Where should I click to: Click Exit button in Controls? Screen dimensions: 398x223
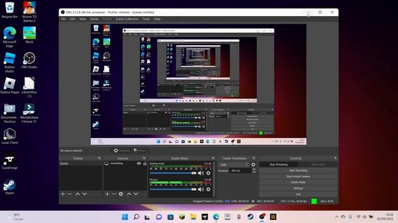tap(298, 194)
